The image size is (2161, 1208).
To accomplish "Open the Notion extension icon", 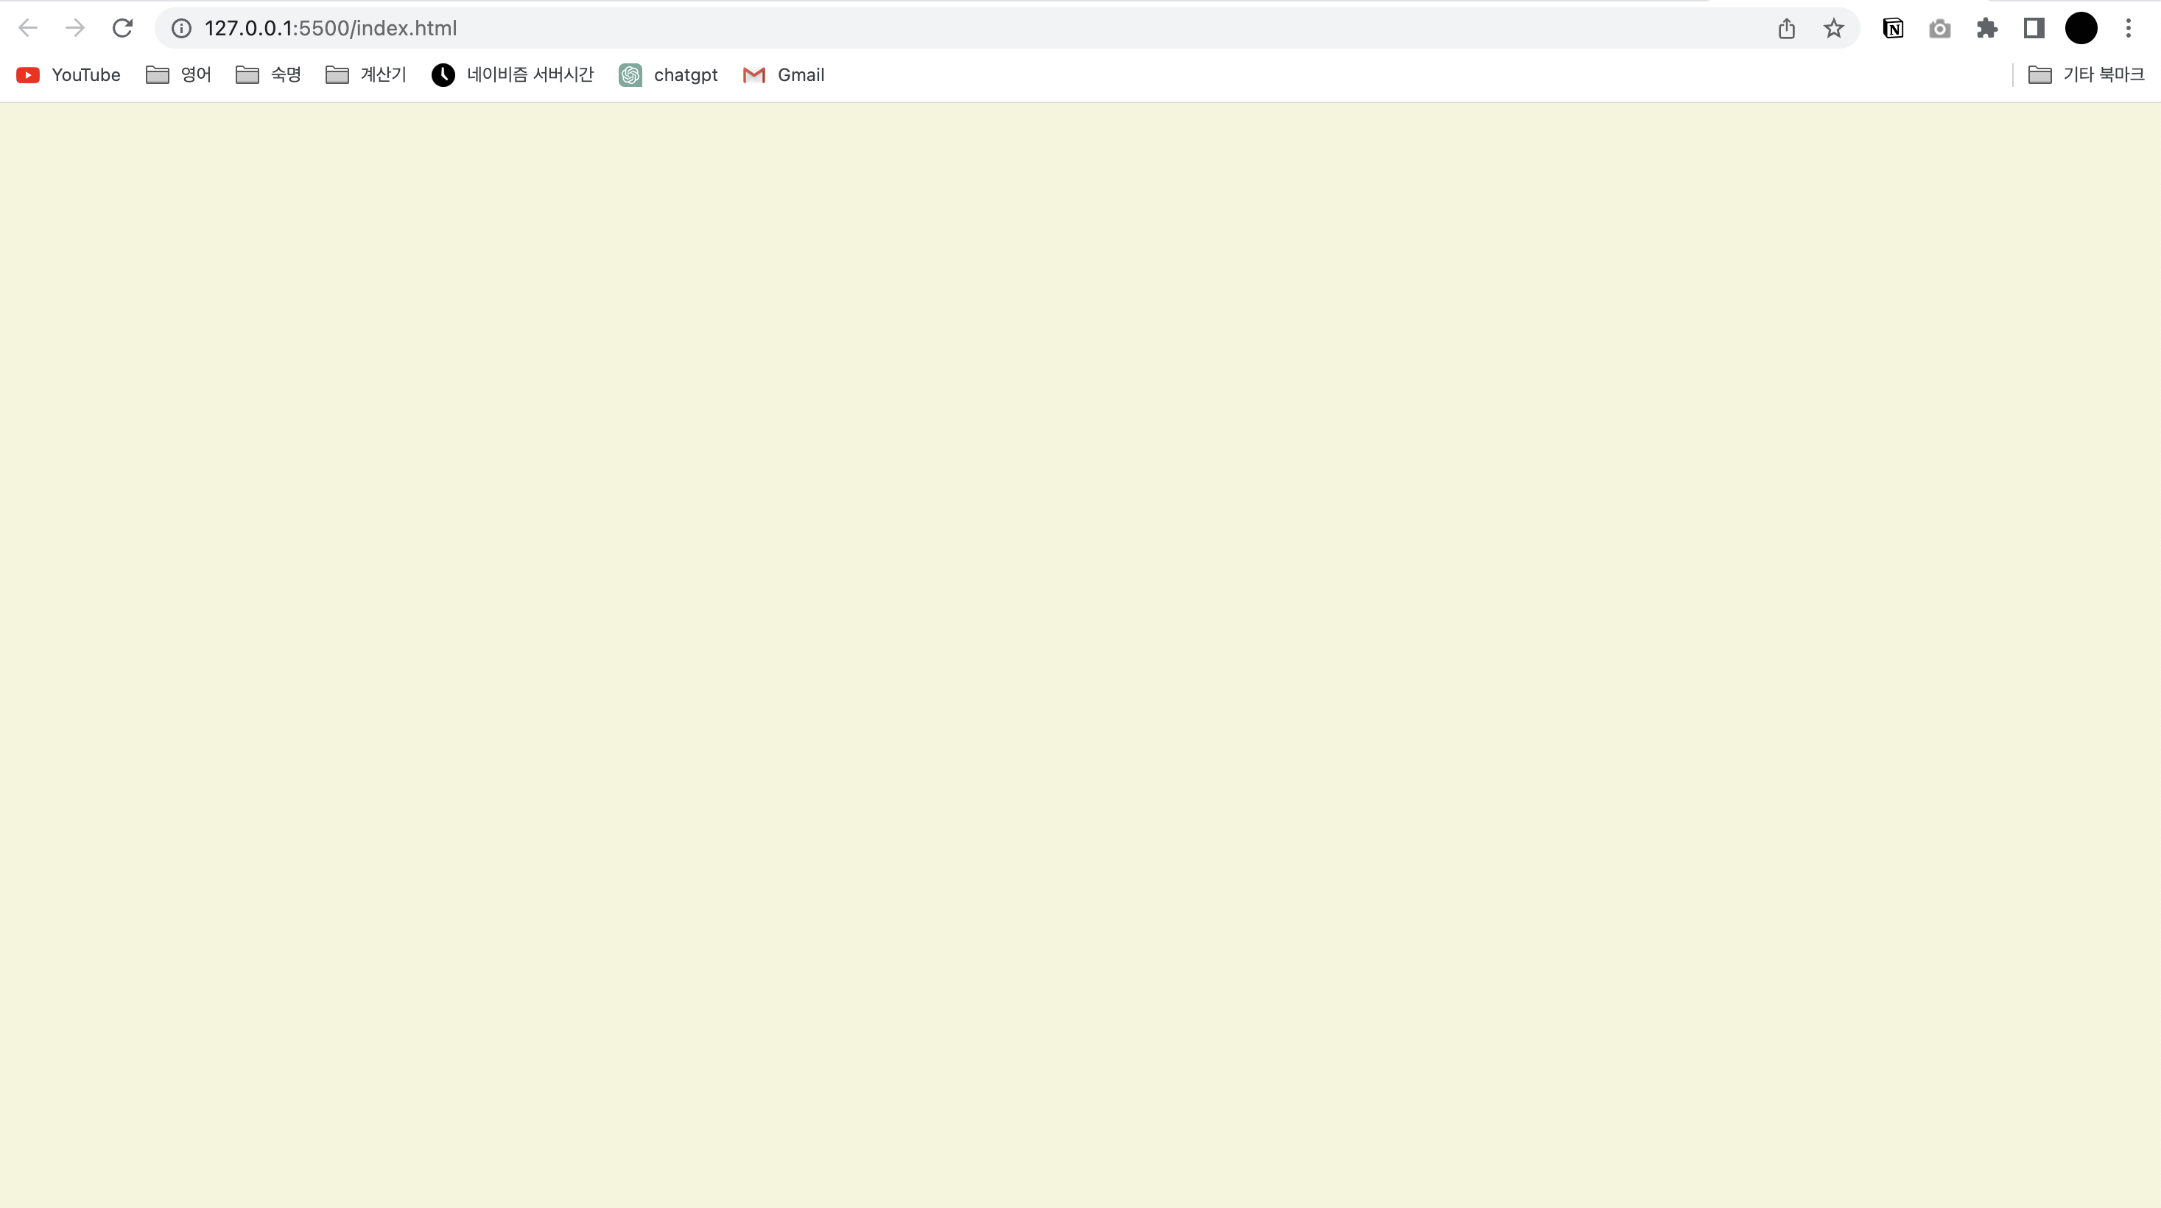I will (1893, 29).
